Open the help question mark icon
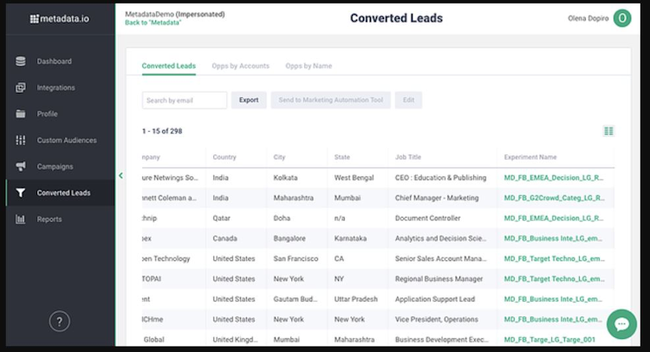The height and width of the screenshot is (352, 650). point(59,322)
